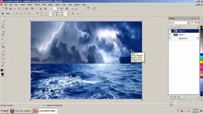203x114 pixels.
Task: Open the Tools menu
Action: [70, 5]
